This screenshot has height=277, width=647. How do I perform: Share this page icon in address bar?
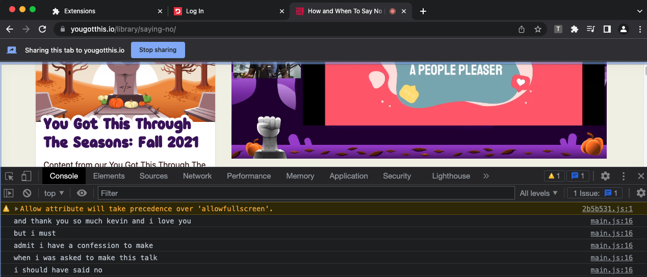pos(521,29)
